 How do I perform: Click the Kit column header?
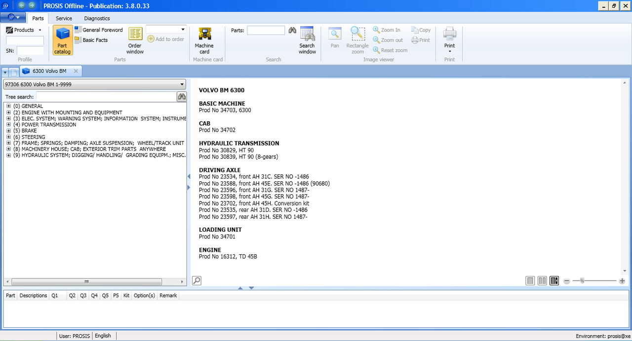point(126,296)
